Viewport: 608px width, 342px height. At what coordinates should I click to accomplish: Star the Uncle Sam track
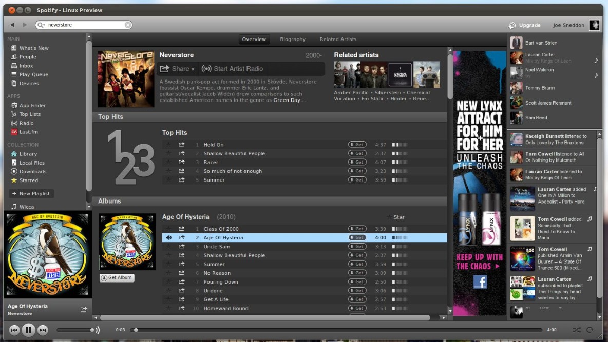[x=168, y=246]
